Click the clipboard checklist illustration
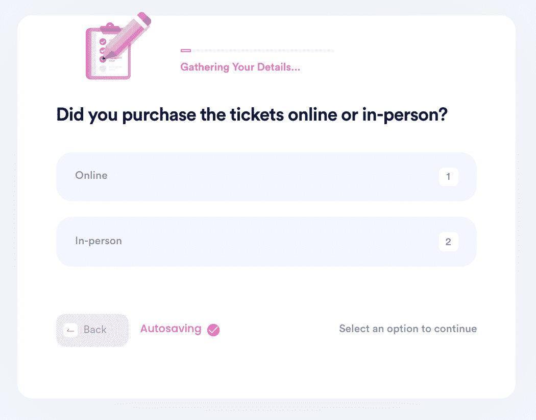This screenshot has width=536, height=420. (108, 51)
